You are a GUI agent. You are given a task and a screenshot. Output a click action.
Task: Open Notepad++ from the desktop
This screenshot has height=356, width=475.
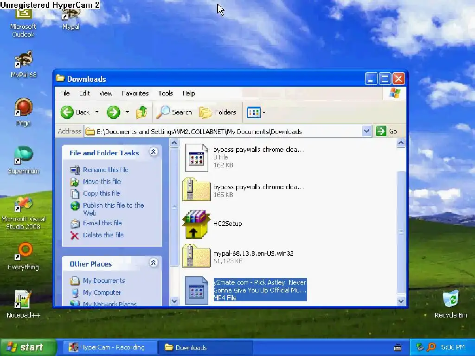(23, 304)
